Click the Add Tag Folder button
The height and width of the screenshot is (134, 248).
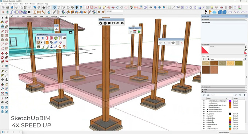tap(208, 95)
